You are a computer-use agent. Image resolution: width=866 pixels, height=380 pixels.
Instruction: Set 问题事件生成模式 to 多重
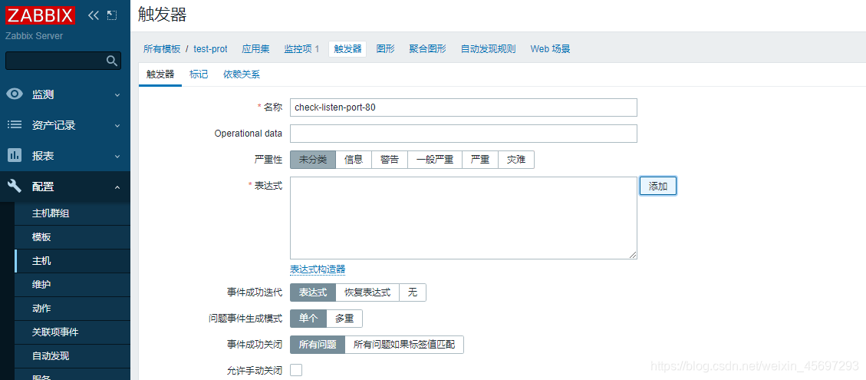344,319
